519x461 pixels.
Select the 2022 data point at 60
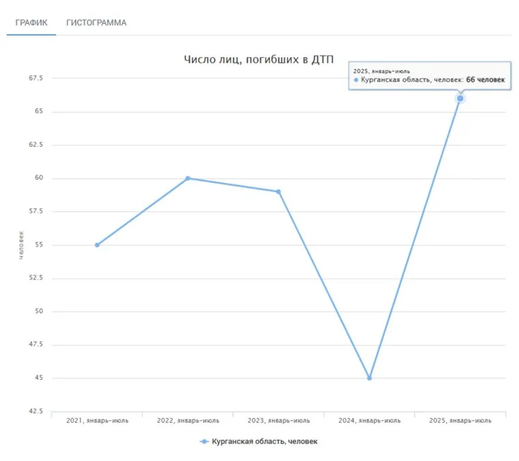point(188,178)
